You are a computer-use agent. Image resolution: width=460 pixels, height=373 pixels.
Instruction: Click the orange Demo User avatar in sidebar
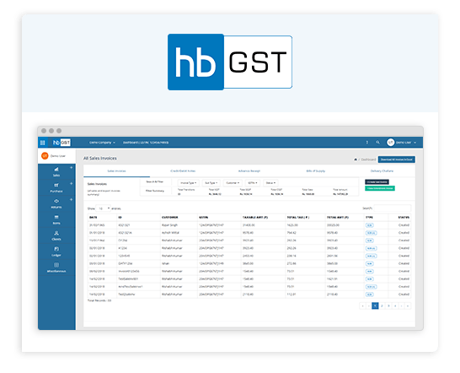point(45,156)
